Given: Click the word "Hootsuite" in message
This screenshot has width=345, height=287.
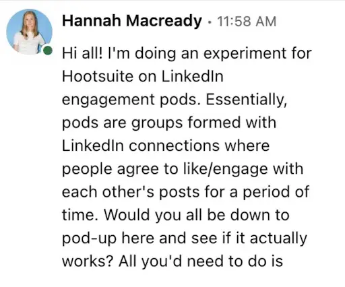Looking at the screenshot, I should pyautogui.click(x=98, y=76).
